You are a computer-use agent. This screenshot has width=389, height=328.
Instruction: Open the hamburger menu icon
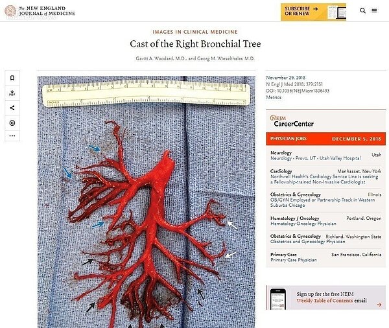[374, 10]
